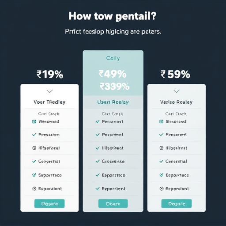
Task: Toggle the checkmark next to Pesamant in middle card
Action: [98, 121]
